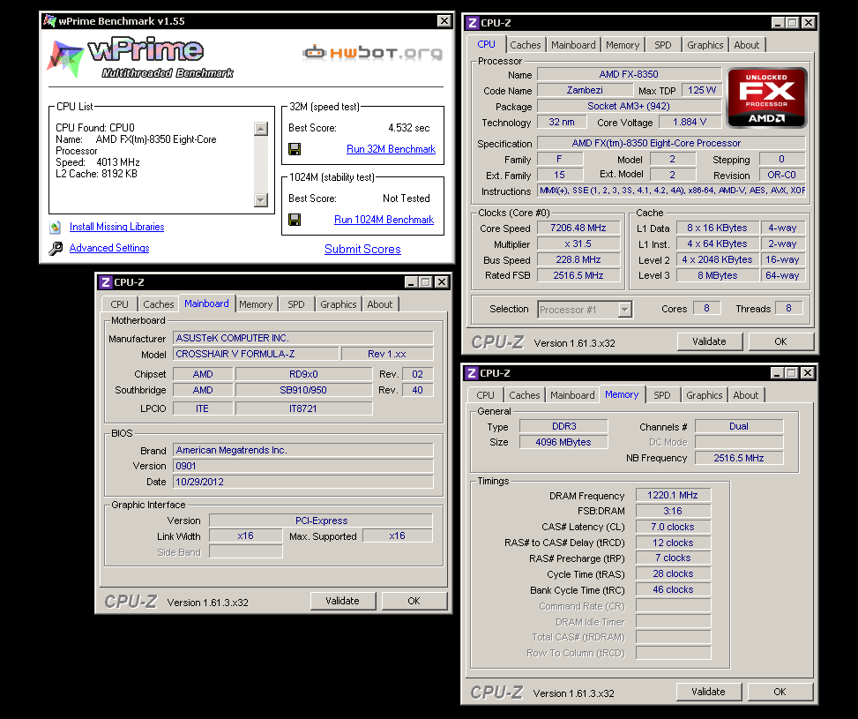858x719 pixels.
Task: Click Validate in the CPU-Z Memory window
Action: (x=709, y=693)
